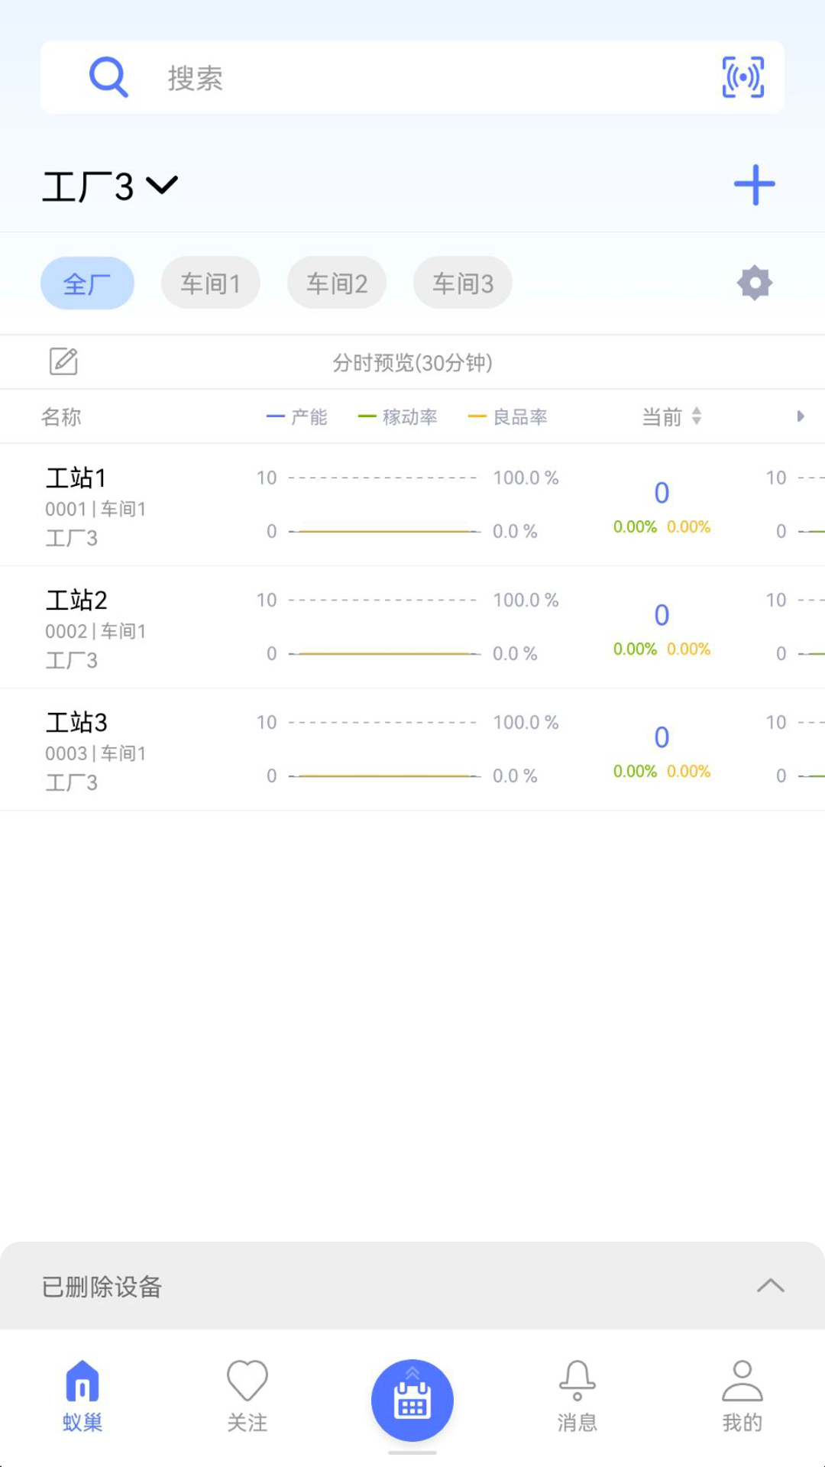
Task: Open the center calendar button
Action: 412,1400
